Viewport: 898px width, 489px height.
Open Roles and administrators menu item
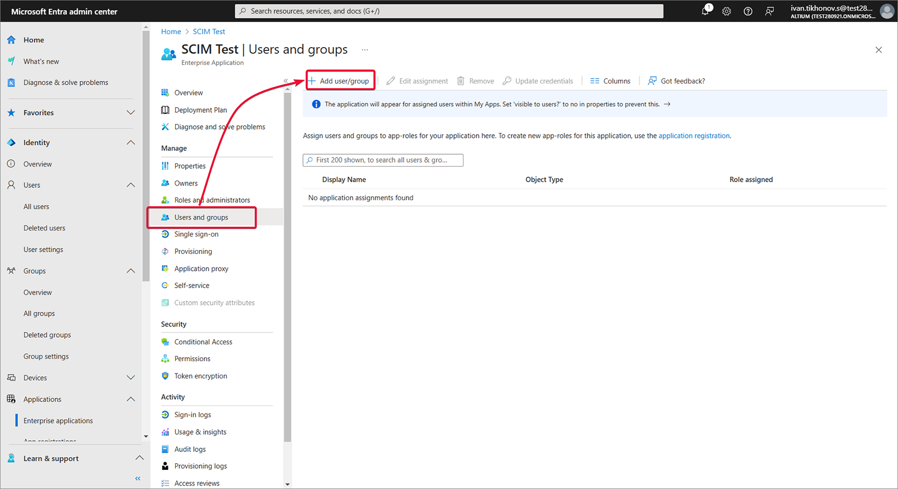[x=212, y=200]
